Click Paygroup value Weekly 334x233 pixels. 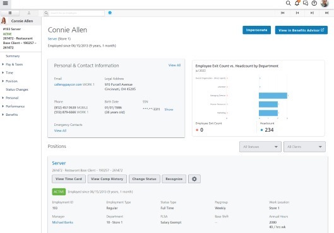pos(220,208)
